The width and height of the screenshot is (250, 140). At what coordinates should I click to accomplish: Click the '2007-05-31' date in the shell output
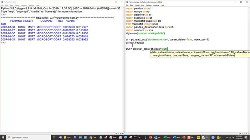(x=8, y=40)
